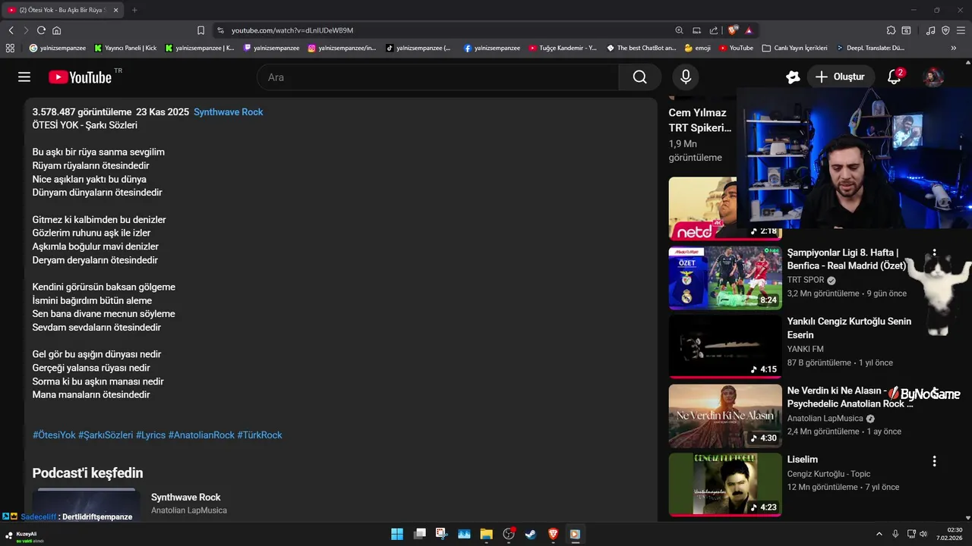Open the new tab plus button
The width and height of the screenshot is (972, 546).
[134, 10]
